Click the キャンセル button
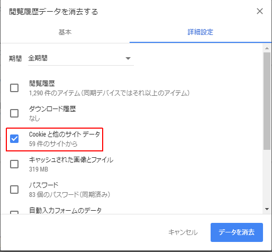 183,232
